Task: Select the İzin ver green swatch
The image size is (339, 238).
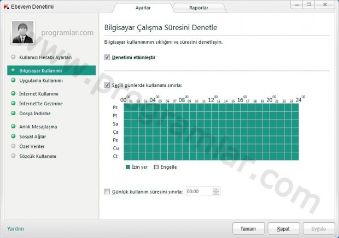Action: coord(128,167)
